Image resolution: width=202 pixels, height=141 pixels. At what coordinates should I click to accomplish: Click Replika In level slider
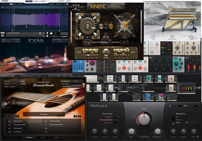pos(176,106)
